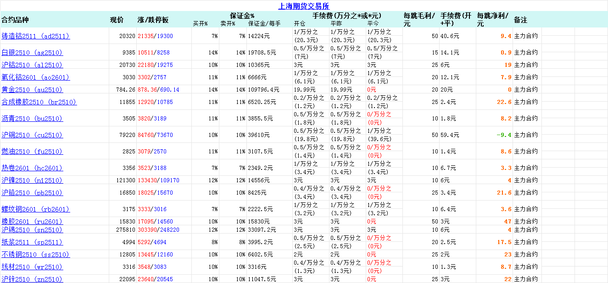
Task: Select net profit cell 21.6
Action: 505,193
